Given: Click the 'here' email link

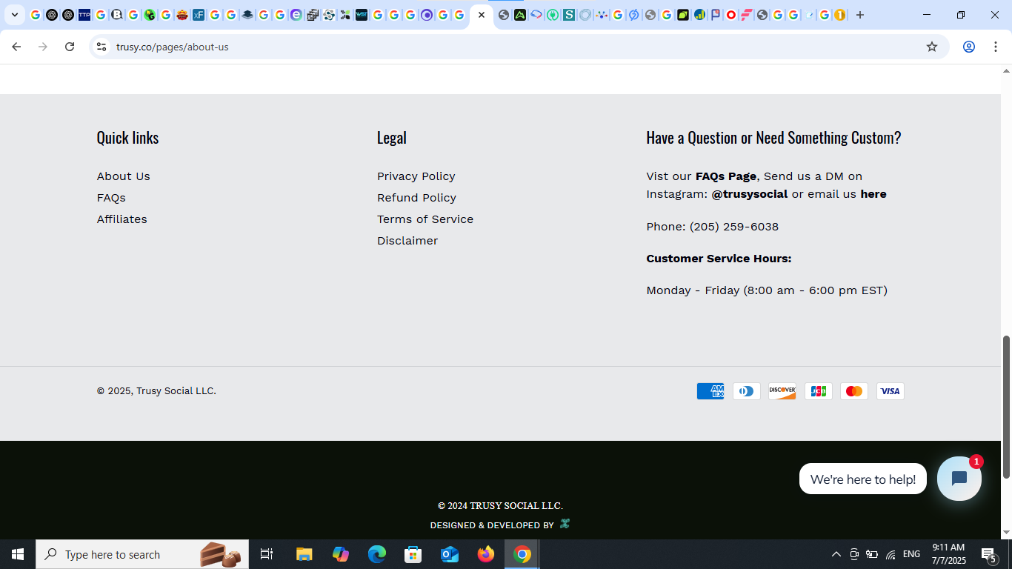Looking at the screenshot, I should (x=873, y=194).
